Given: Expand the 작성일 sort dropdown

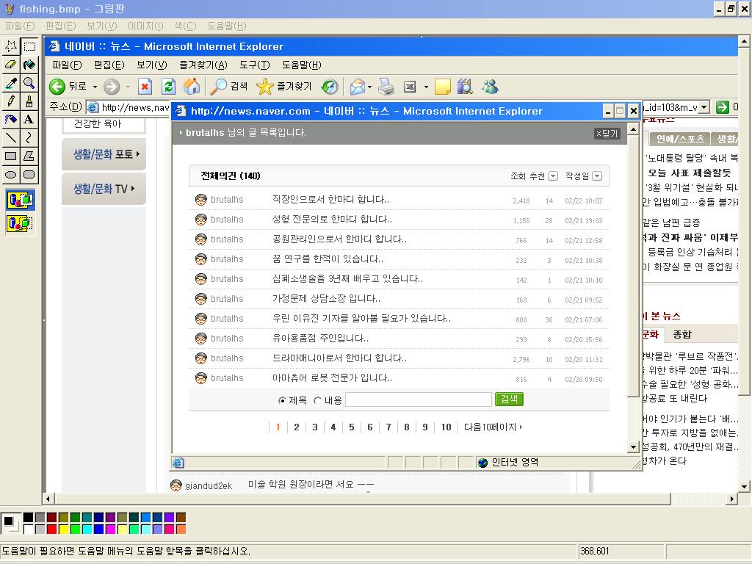Looking at the screenshot, I should tap(597, 176).
